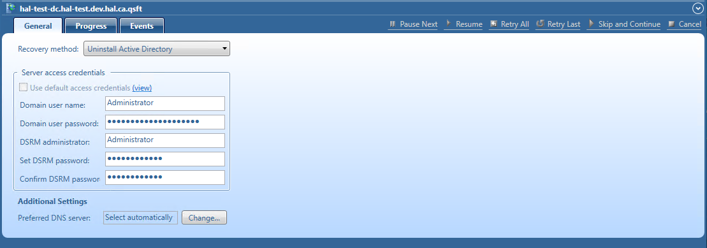
Task: Open the Events tab
Action: [142, 26]
